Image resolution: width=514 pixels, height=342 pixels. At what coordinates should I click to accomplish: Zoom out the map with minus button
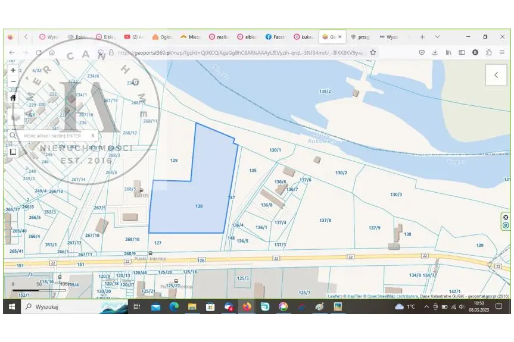13,81
